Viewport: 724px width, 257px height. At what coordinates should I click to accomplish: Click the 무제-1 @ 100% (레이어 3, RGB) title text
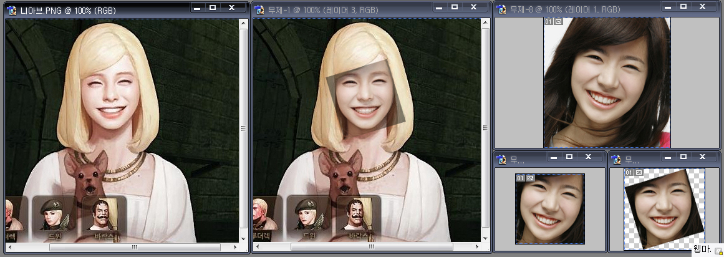pos(323,10)
